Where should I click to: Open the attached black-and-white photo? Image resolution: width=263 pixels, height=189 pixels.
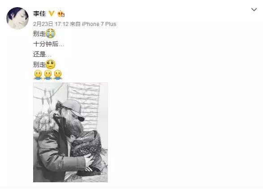pos(70,132)
